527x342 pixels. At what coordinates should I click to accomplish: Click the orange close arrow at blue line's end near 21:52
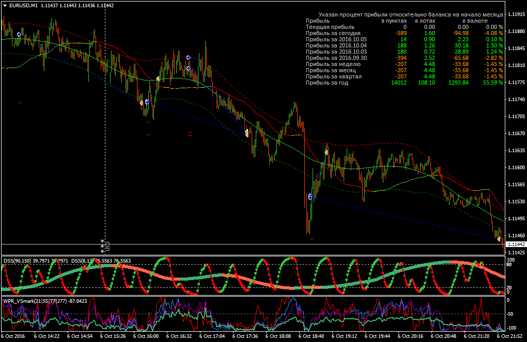click(499, 239)
